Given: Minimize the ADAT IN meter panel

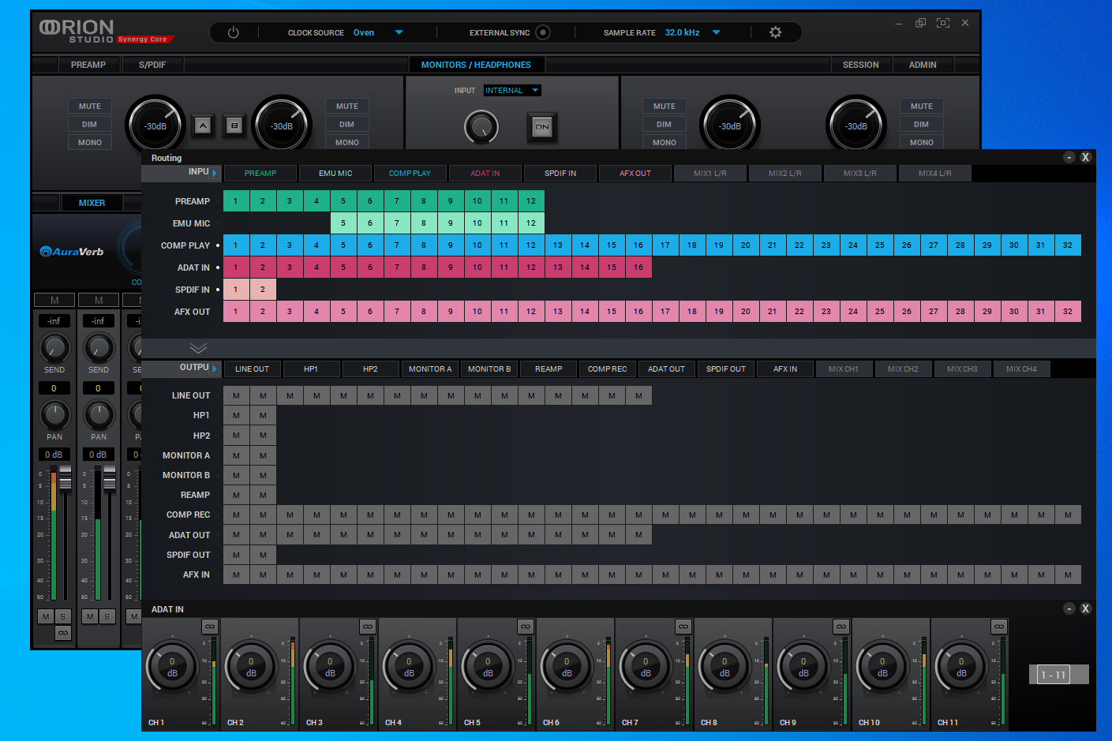Looking at the screenshot, I should (x=1069, y=608).
